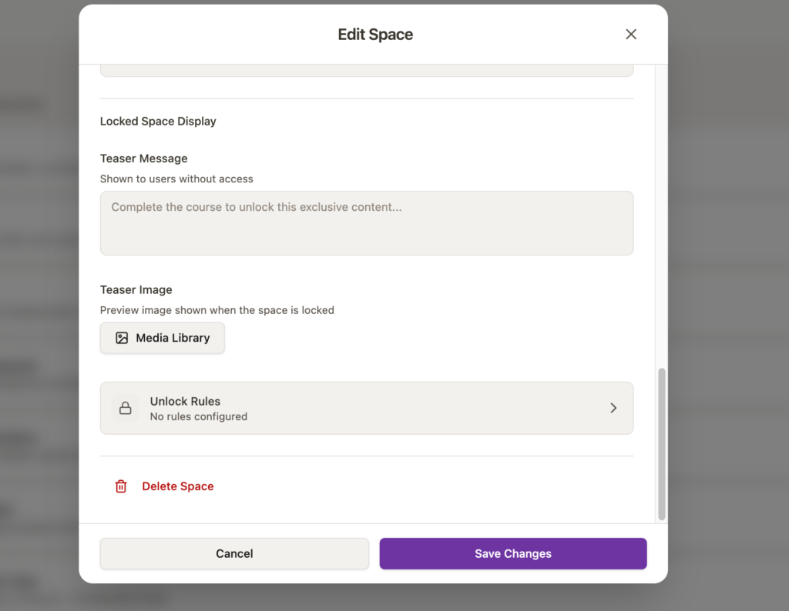Click the partially visible field at top
The height and width of the screenshot is (611, 789).
click(367, 70)
